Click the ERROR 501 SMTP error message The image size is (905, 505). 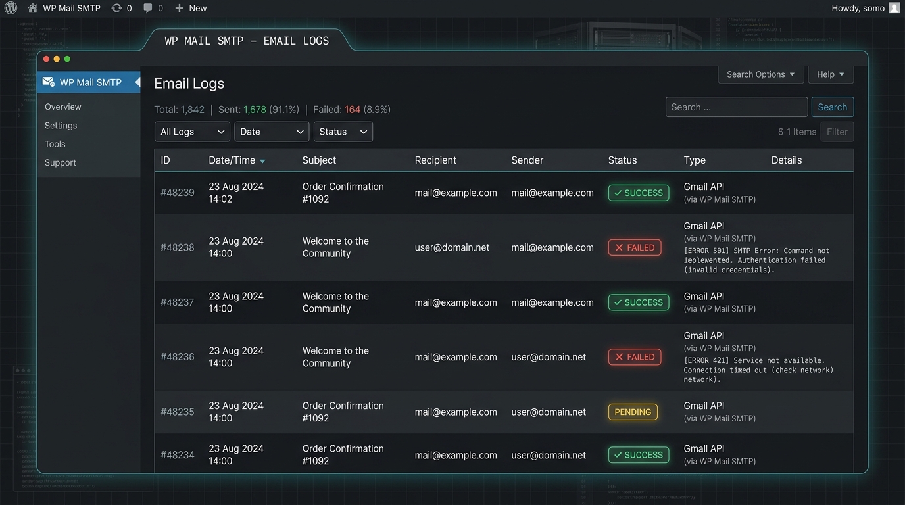pyautogui.click(x=756, y=260)
